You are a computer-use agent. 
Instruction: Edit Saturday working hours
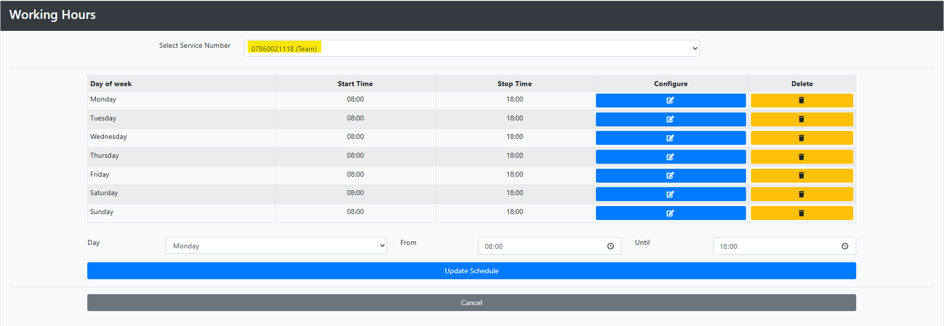671,194
